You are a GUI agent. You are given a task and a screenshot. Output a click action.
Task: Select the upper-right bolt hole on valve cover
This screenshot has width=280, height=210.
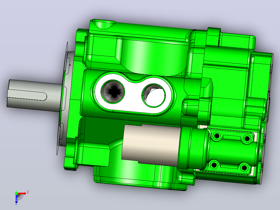[x=247, y=139]
